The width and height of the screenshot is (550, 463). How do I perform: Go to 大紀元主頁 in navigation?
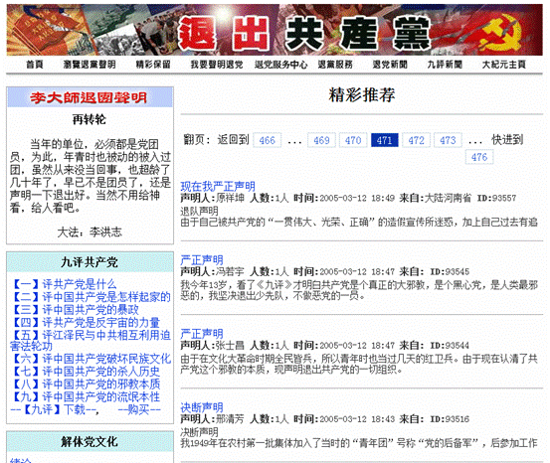pyautogui.click(x=503, y=65)
